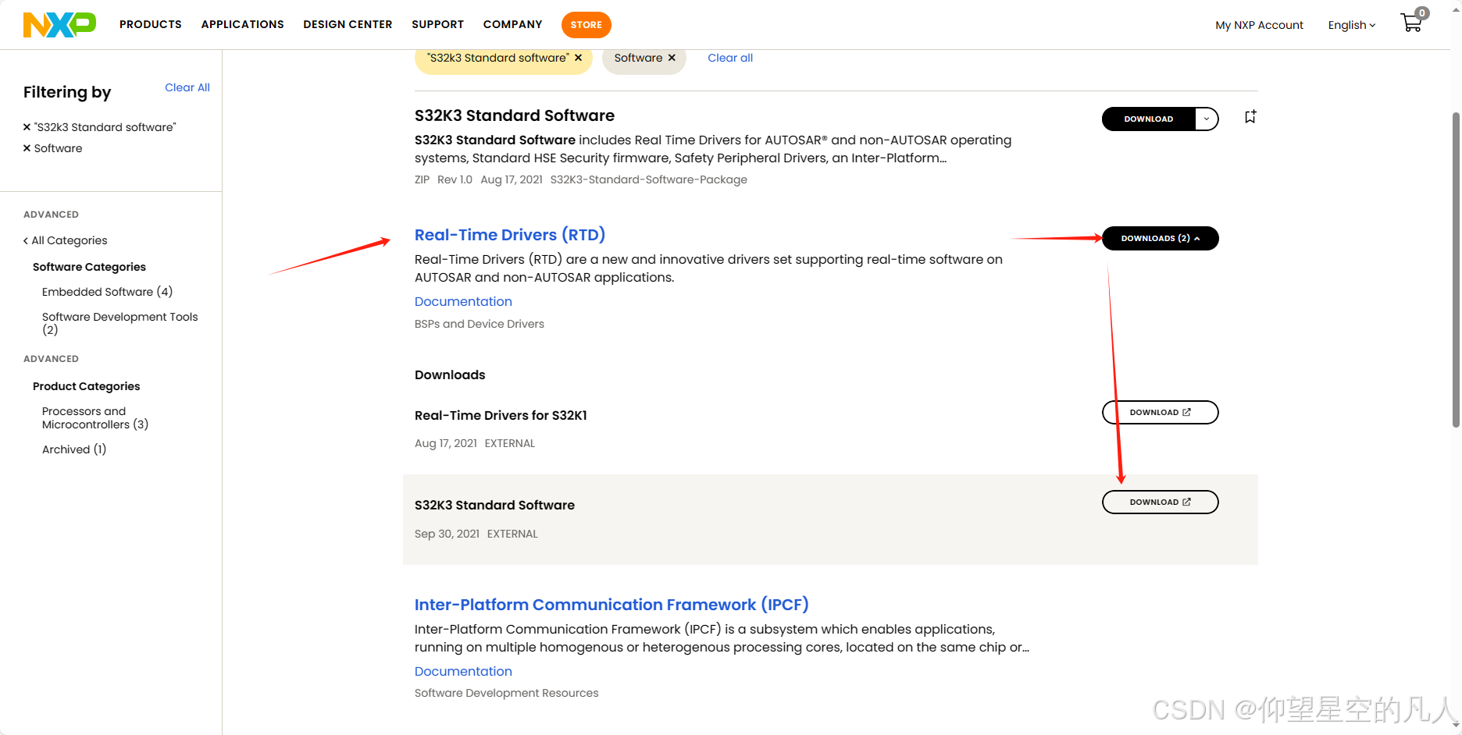Open the Applications menu

[x=243, y=24]
